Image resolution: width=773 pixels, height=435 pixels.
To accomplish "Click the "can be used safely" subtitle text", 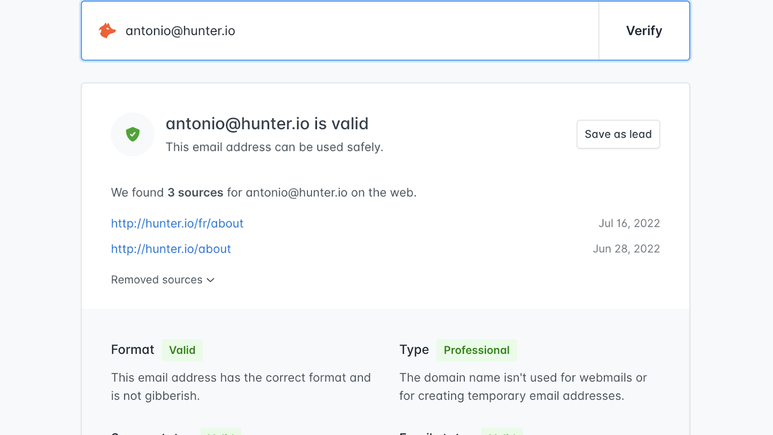I will [x=274, y=147].
